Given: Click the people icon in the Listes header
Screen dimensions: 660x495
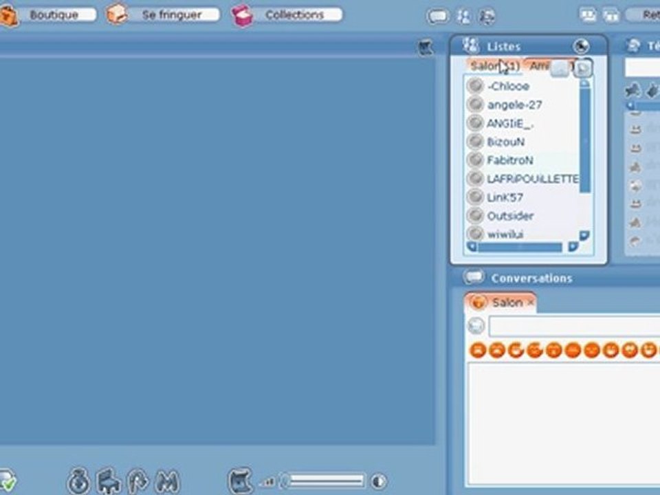Looking at the screenshot, I should [470, 45].
